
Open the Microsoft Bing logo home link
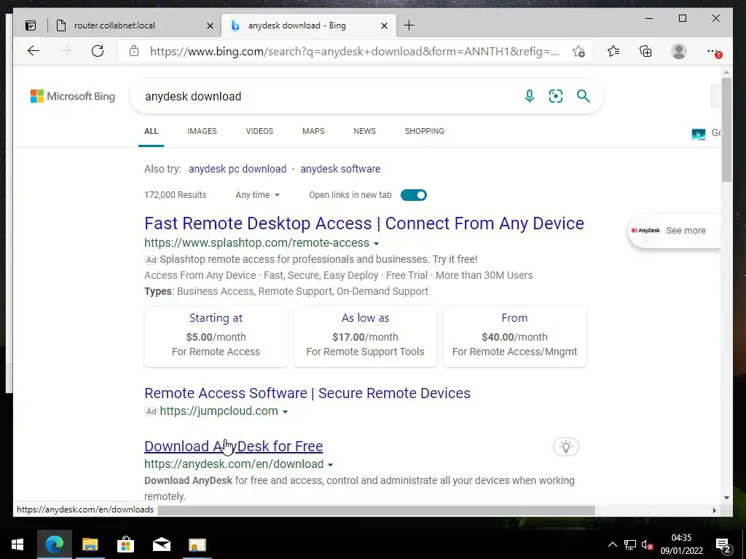coord(73,96)
